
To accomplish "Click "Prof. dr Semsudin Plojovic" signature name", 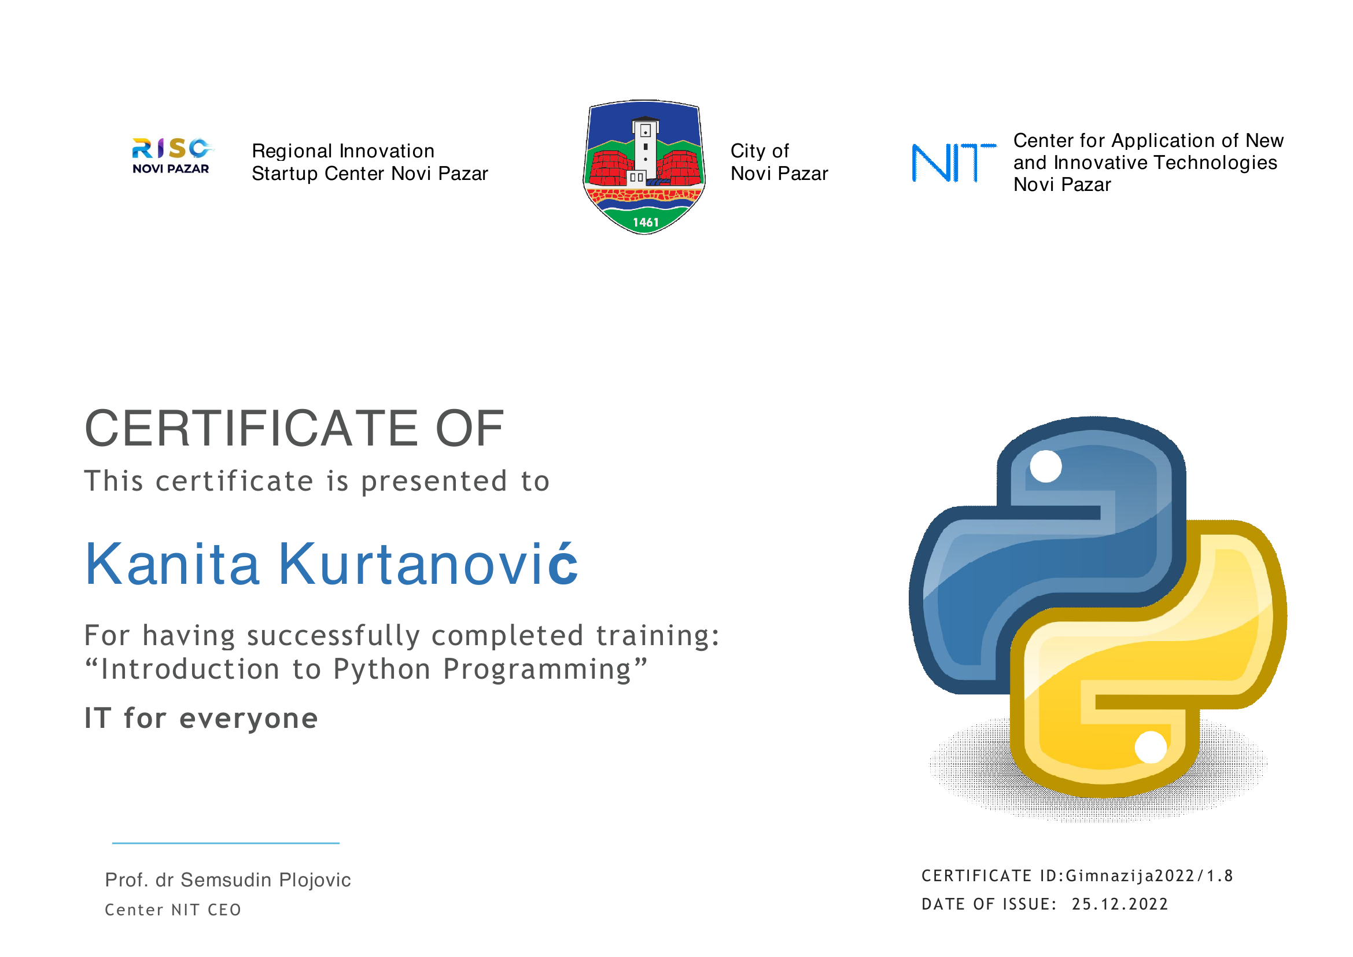I will (227, 880).
